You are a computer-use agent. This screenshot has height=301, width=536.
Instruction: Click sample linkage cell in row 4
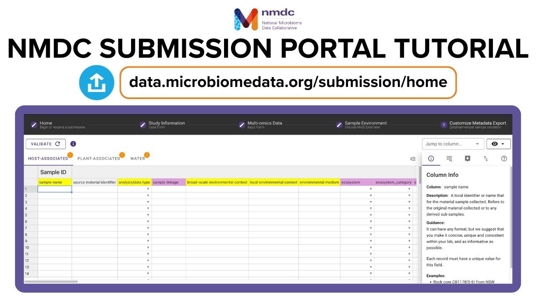(x=169, y=209)
